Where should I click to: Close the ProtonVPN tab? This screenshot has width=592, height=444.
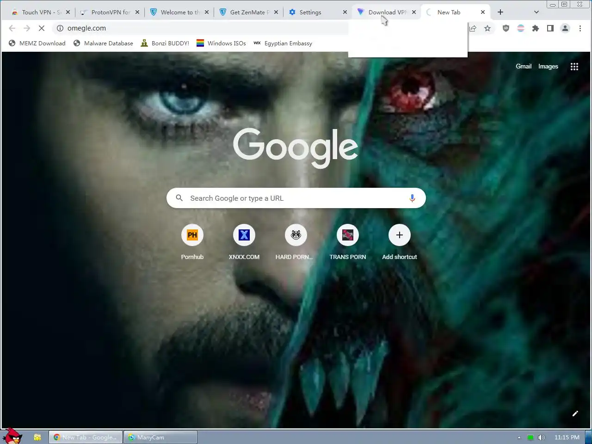[x=137, y=12]
